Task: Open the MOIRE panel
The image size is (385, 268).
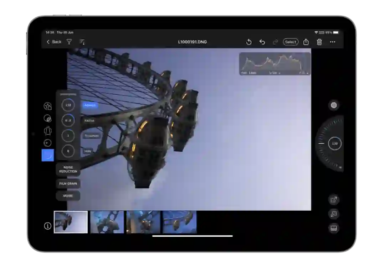Action: click(68, 196)
